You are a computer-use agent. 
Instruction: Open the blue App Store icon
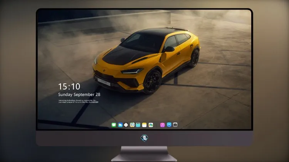[x=169, y=125]
